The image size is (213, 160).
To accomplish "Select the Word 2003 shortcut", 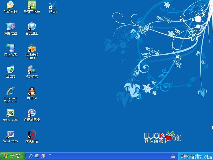I will click(10, 135).
